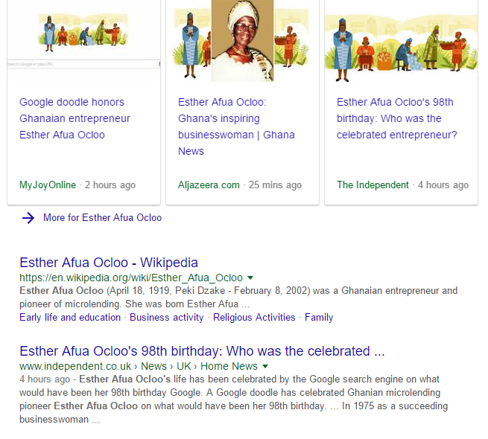This screenshot has width=488, height=439.
Task: Open Esther Afua Ocloo - Wikipedia result
Action: (x=109, y=263)
